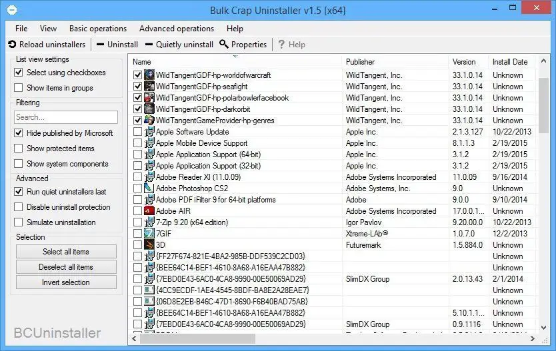Image resolution: width=556 pixels, height=351 pixels.
Task: Click the Properties magnifier icon
Action: tap(224, 44)
